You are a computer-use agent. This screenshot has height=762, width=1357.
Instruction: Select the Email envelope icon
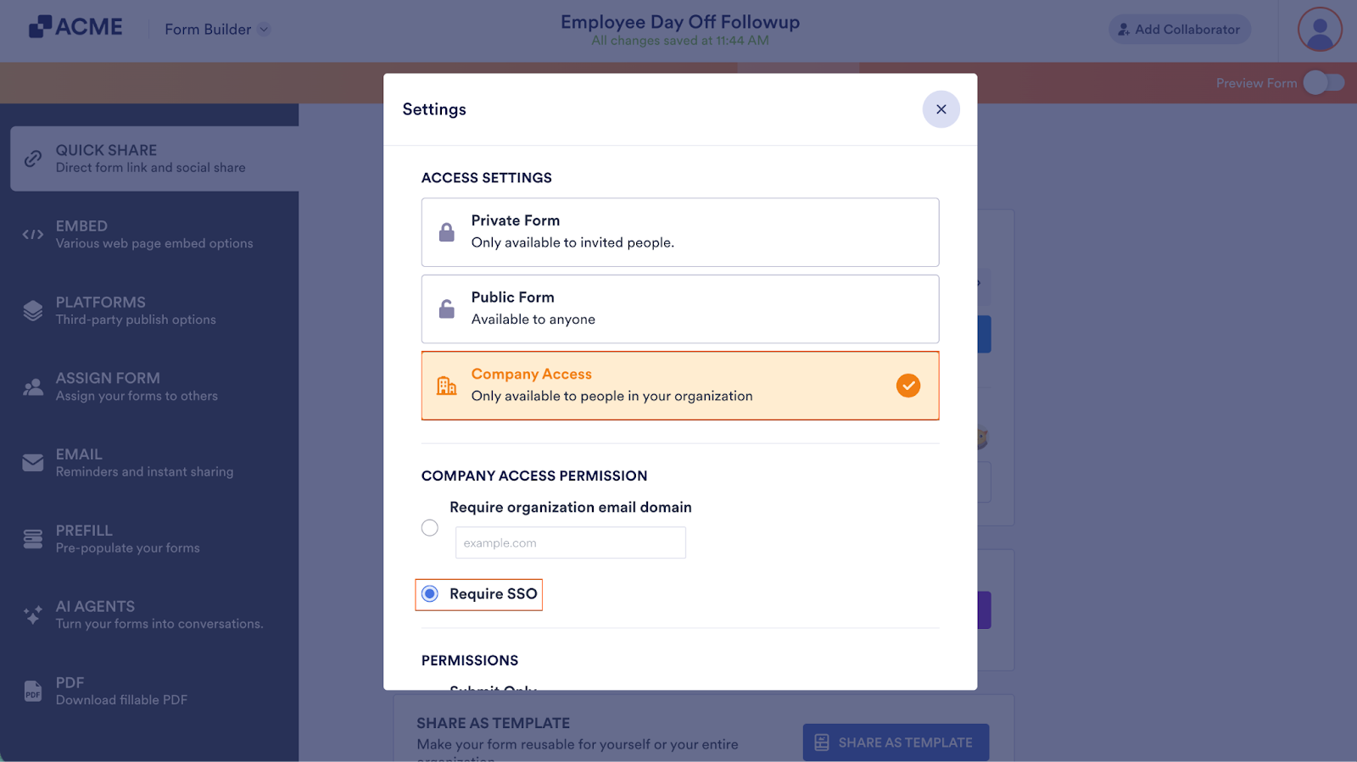[x=32, y=462]
